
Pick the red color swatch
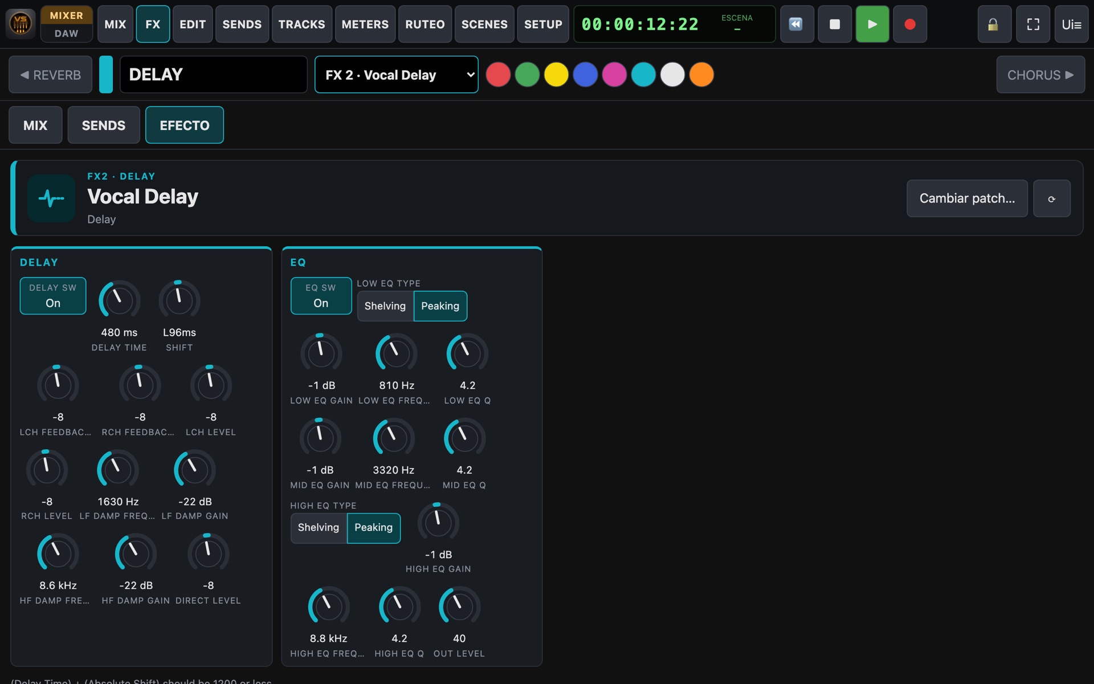(x=498, y=75)
